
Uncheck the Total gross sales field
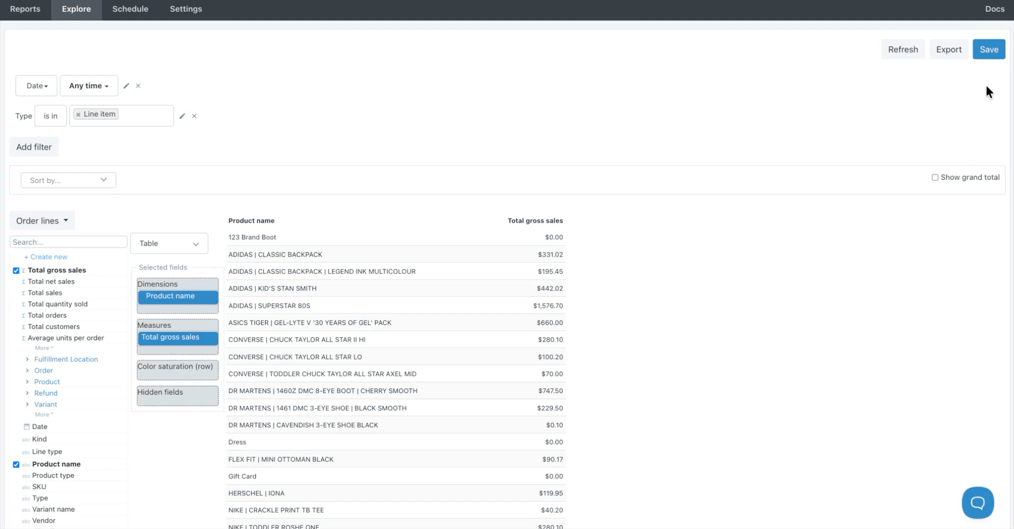pos(16,270)
